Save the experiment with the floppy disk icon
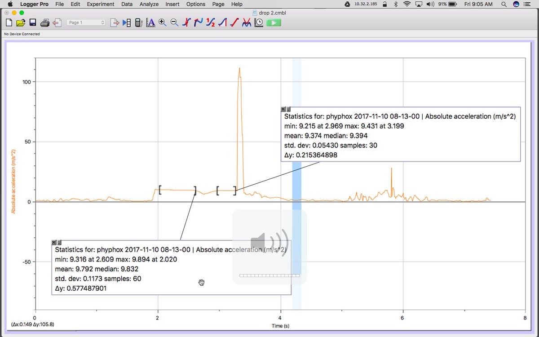The width and height of the screenshot is (539, 337). [x=33, y=22]
